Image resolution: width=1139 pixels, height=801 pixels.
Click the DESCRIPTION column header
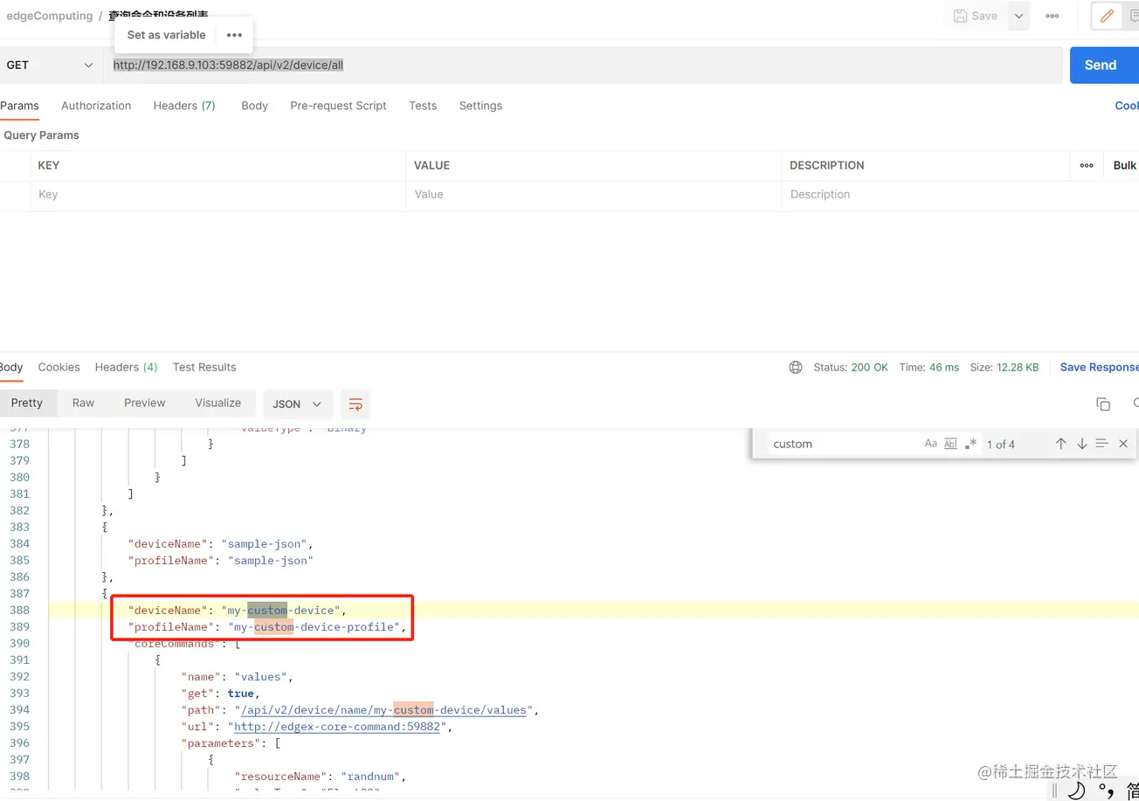826,165
